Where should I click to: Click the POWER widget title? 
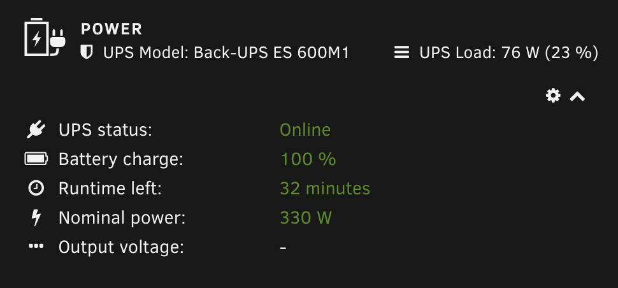tap(111, 29)
